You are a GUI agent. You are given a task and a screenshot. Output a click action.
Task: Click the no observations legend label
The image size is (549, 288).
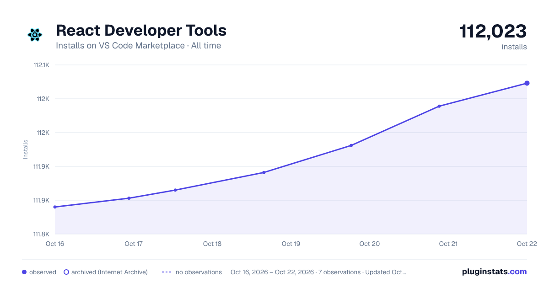tap(199, 272)
